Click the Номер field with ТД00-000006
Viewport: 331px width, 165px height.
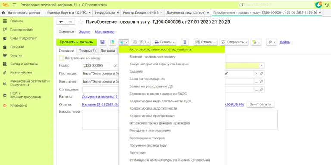(x=96, y=65)
